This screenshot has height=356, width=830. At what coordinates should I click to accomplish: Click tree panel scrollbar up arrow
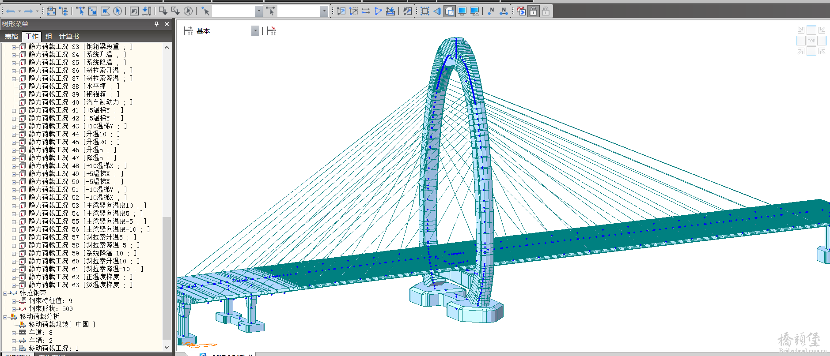[167, 47]
